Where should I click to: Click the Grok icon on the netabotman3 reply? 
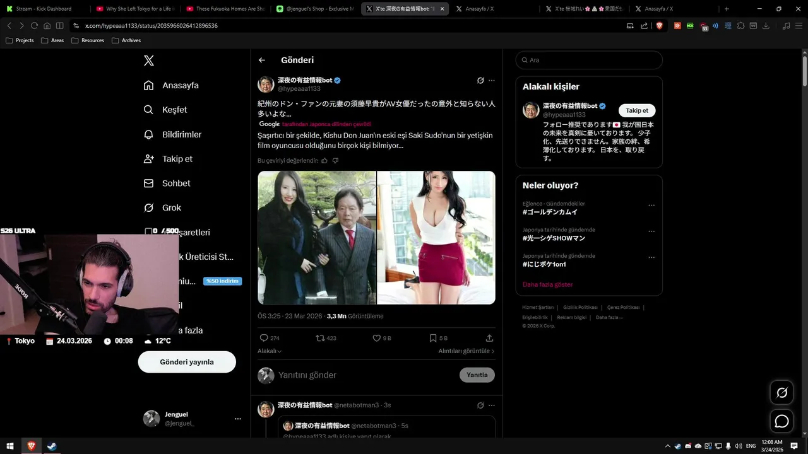coord(480,405)
